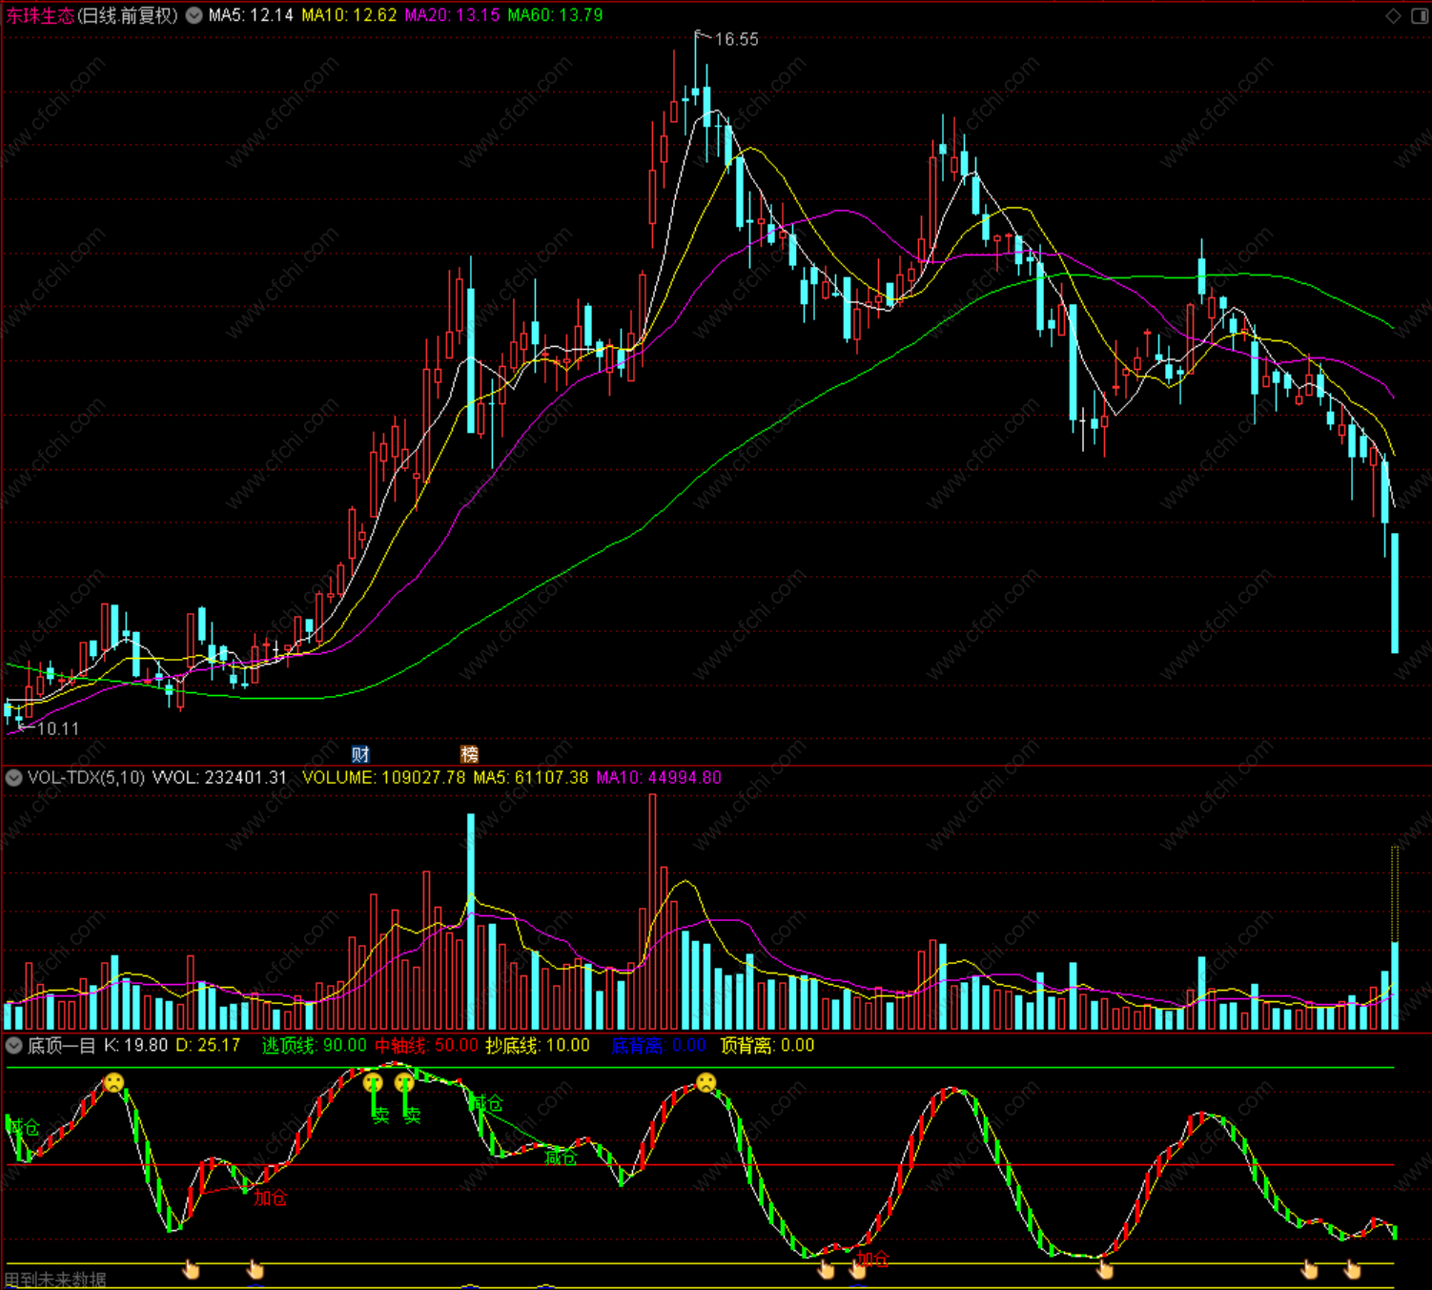This screenshot has width=1432, height=1290.
Task: Click the 16.55 high price label
Action: (736, 40)
